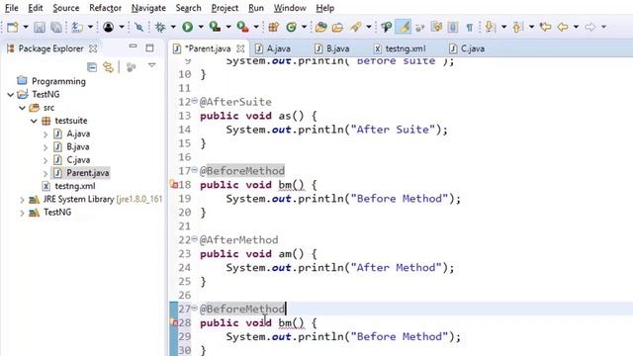Navigate Back with yellow left arrow

pyautogui.click(x=563, y=27)
